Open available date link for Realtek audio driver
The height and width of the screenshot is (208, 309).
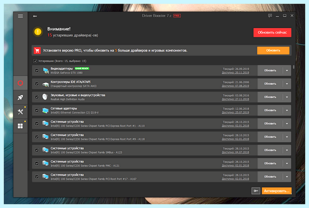[235, 99]
